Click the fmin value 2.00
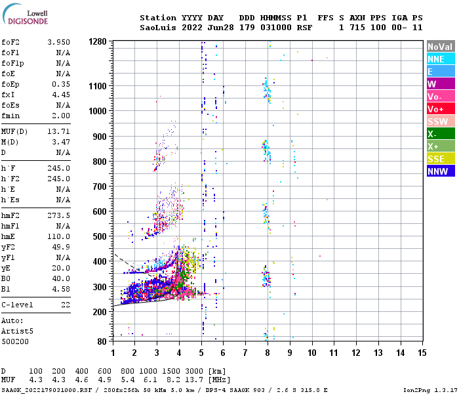 (x=61, y=116)
